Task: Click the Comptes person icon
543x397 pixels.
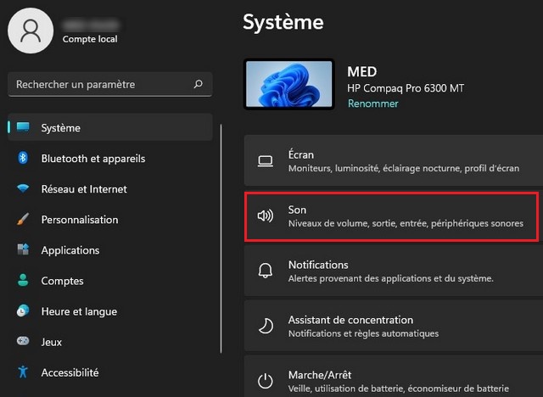Action: [x=24, y=281]
